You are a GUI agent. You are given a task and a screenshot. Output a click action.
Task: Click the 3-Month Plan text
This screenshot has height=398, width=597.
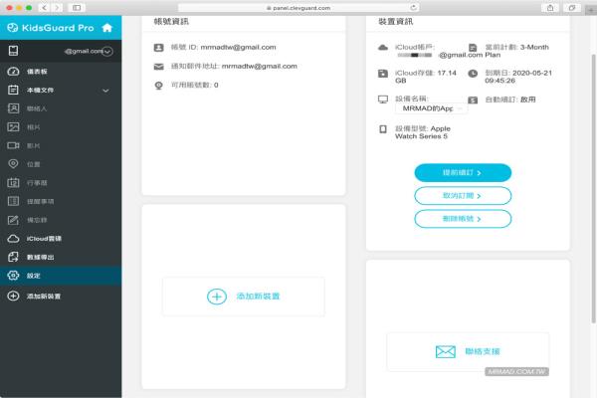[516, 51]
